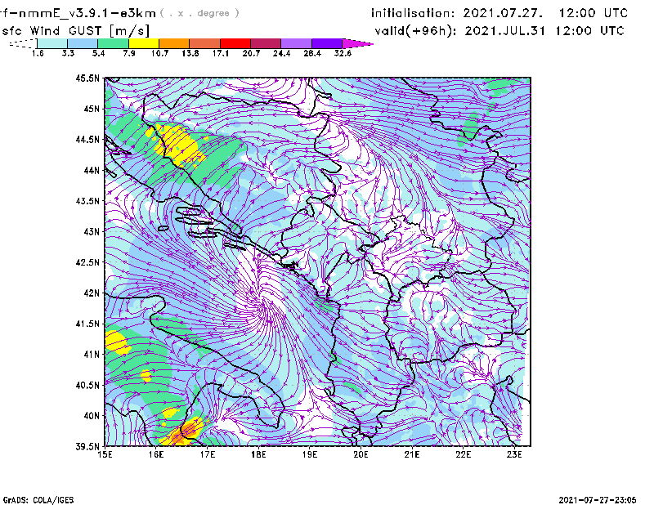This screenshot has height=505, width=654.
Task: Click legend value '7.9'
Action: tap(129, 53)
